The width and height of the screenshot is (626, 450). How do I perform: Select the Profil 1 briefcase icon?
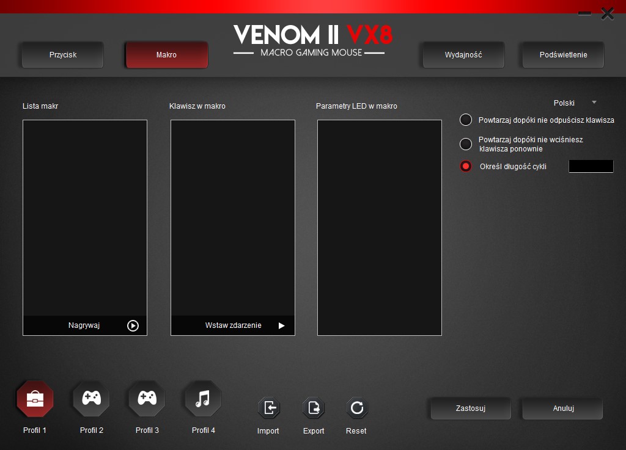click(35, 399)
